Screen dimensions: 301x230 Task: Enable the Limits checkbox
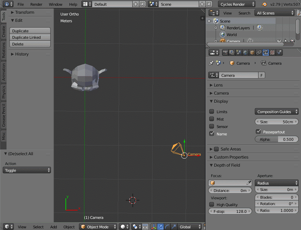211,111
